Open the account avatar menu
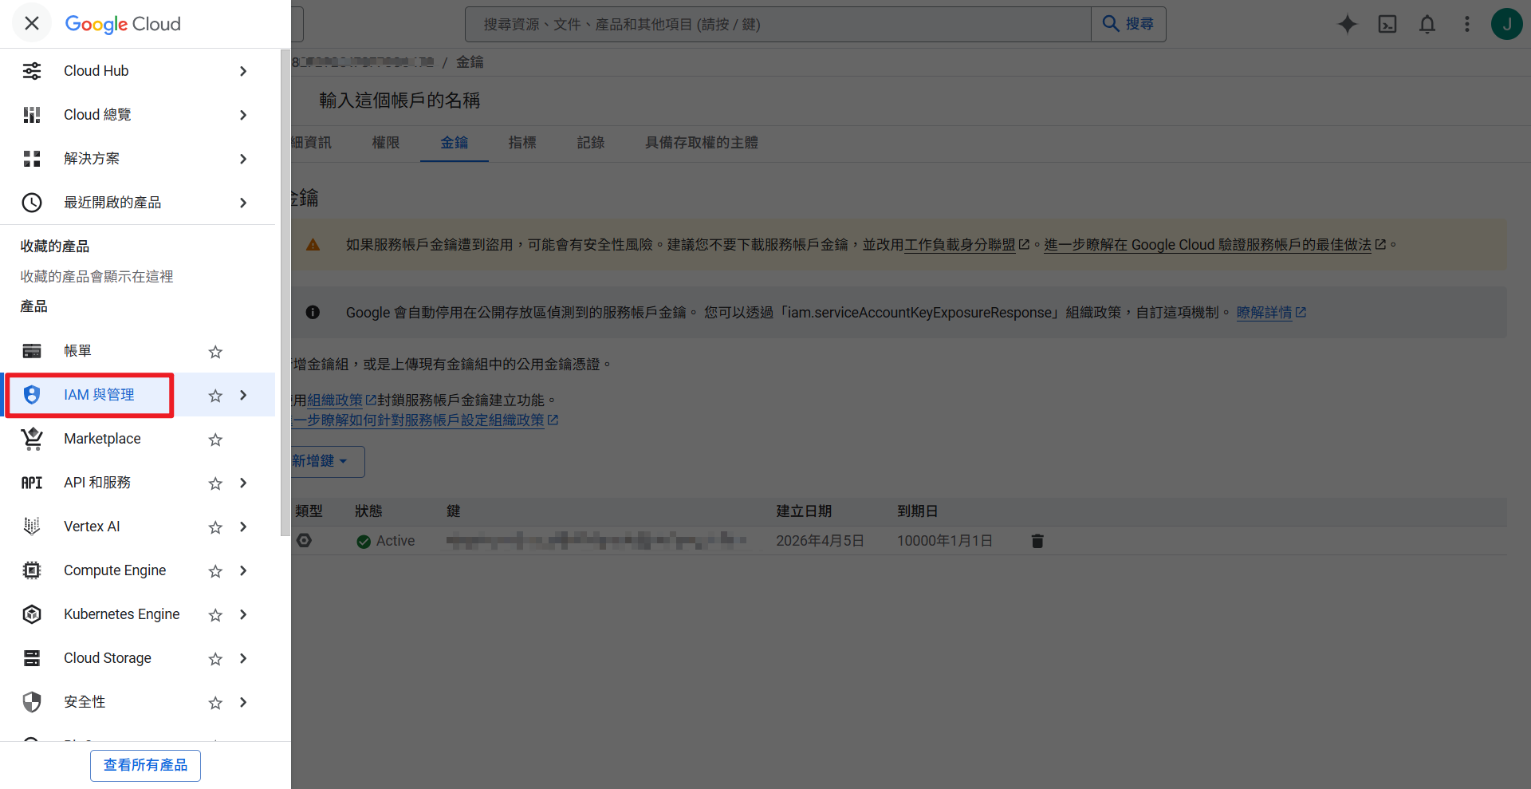This screenshot has width=1531, height=789. 1506,24
